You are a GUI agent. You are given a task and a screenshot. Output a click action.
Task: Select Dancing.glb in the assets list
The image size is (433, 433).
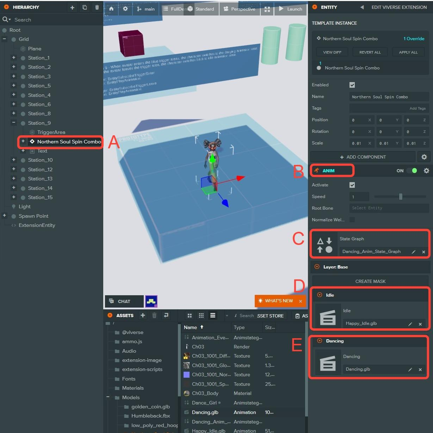click(205, 412)
